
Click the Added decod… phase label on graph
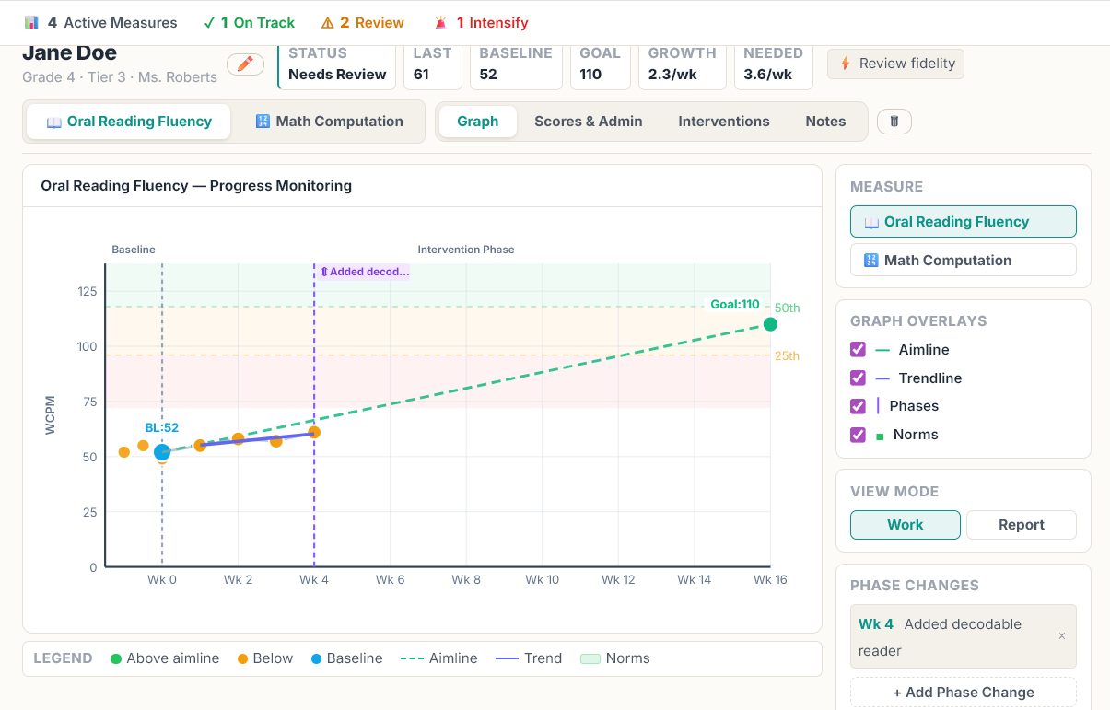coord(364,272)
